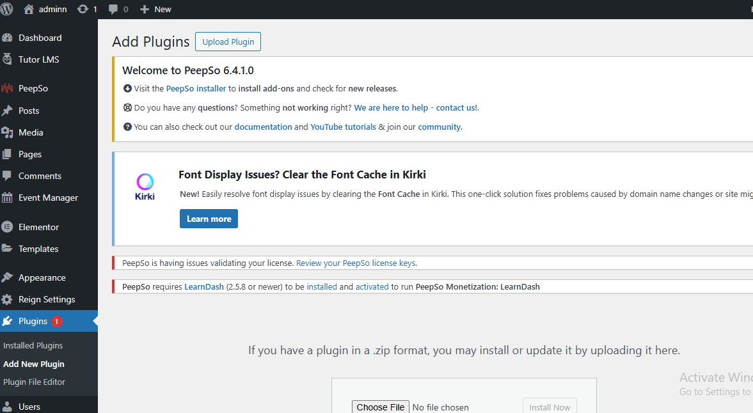Select the PeepSo sidebar icon
Screen dimensions: 753x413
pos(12,88)
